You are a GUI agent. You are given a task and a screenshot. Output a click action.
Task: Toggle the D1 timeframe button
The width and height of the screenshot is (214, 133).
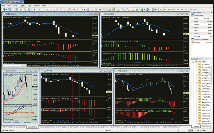186,10
